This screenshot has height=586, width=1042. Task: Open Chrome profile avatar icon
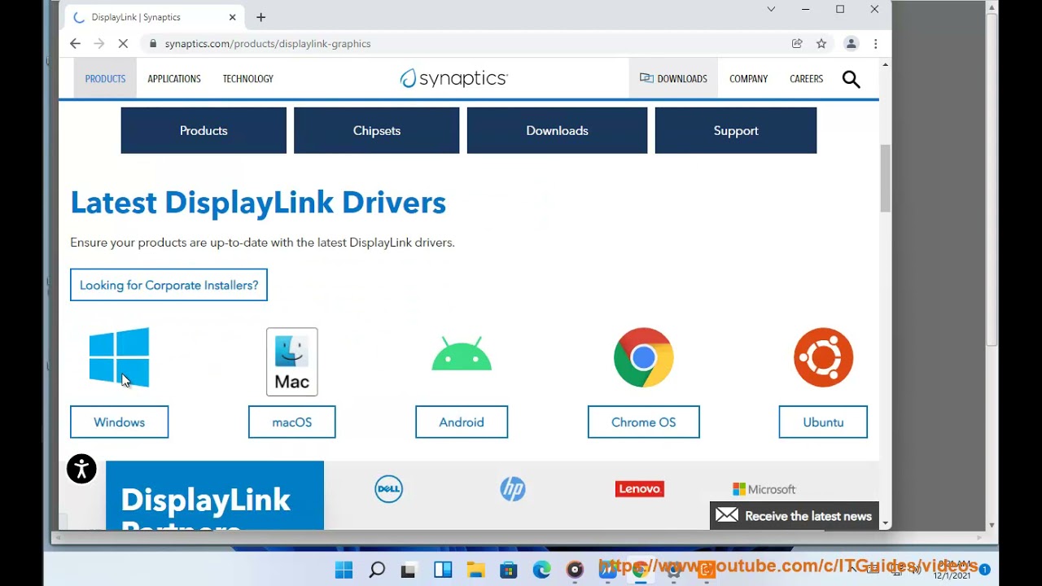(851, 44)
